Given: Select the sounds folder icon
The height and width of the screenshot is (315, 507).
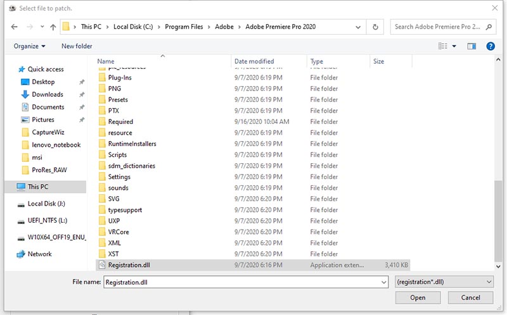Looking at the screenshot, I should [102, 187].
